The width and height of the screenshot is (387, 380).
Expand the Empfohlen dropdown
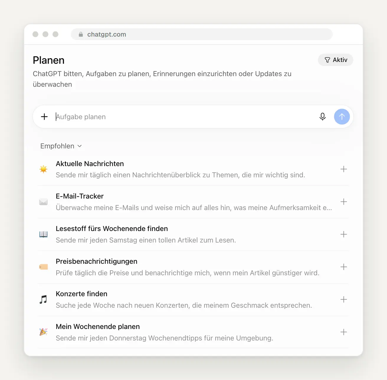click(61, 146)
